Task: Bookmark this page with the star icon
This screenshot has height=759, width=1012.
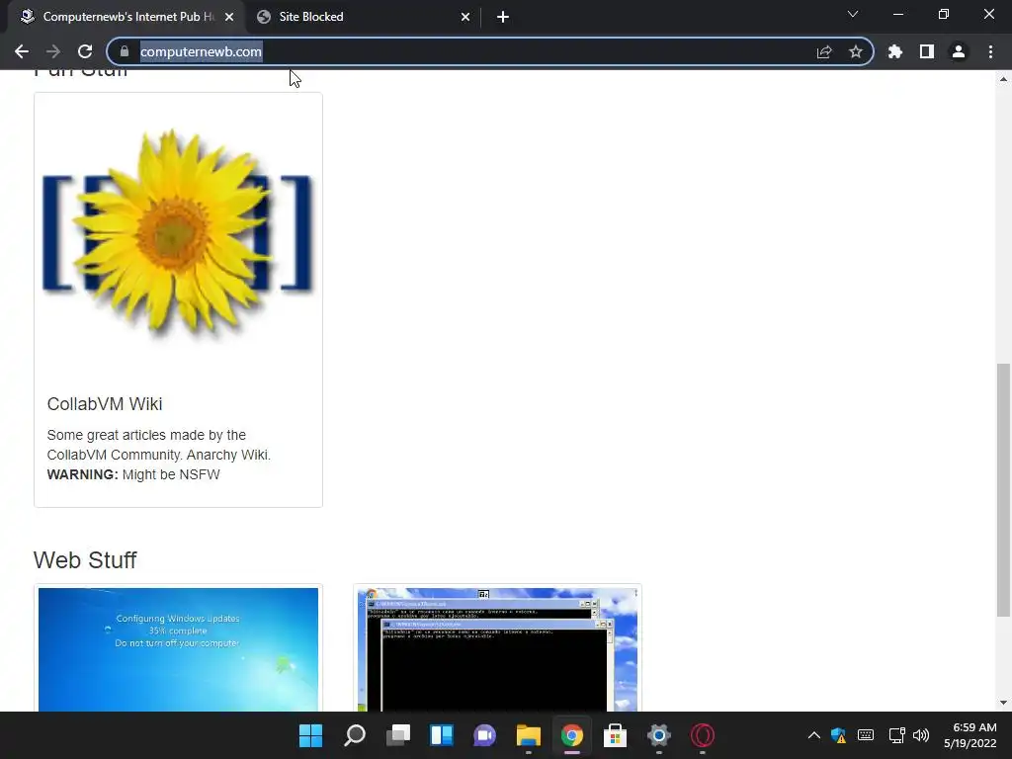Action: 856,51
